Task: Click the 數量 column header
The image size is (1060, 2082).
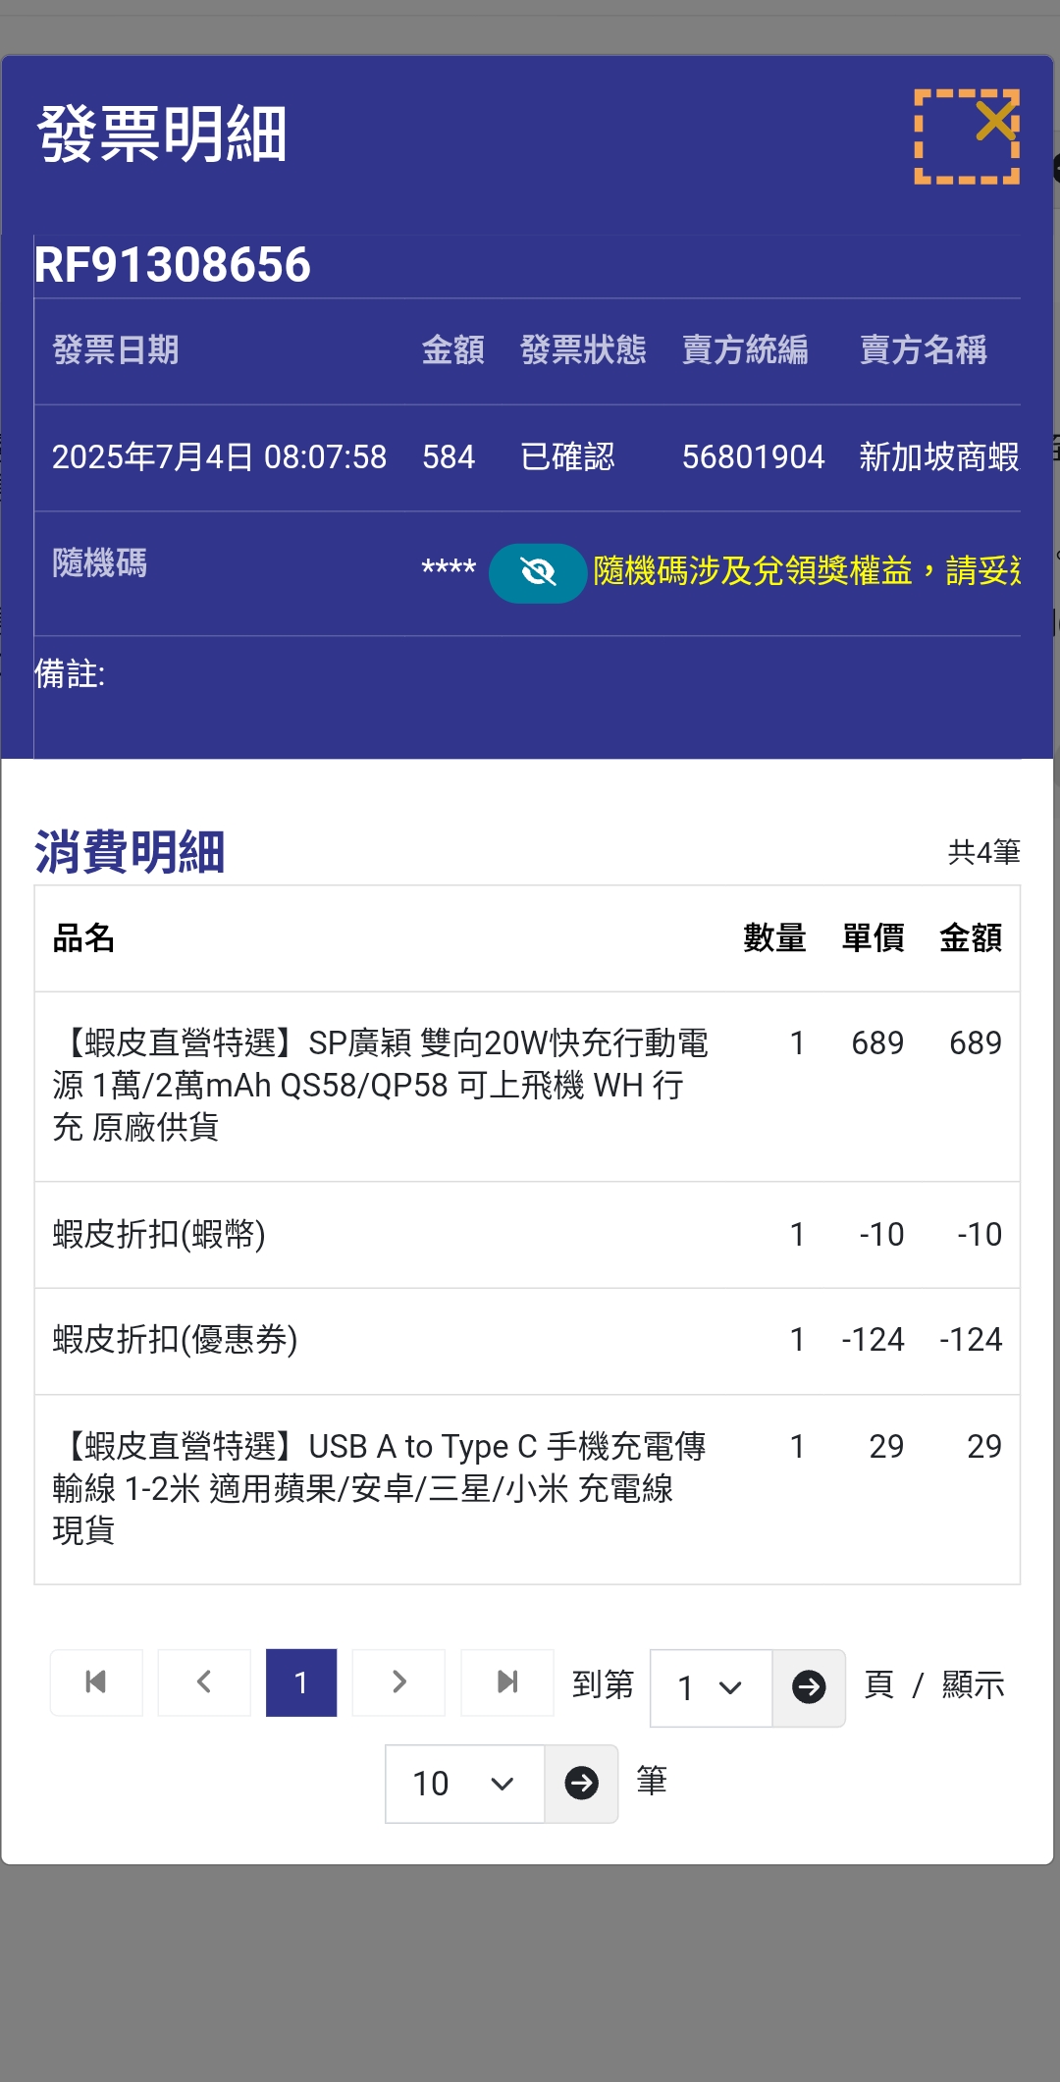Action: pyautogui.click(x=773, y=938)
